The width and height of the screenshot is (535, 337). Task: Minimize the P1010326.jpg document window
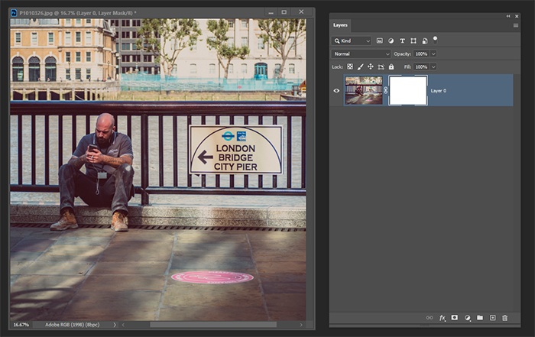pyautogui.click(x=271, y=12)
